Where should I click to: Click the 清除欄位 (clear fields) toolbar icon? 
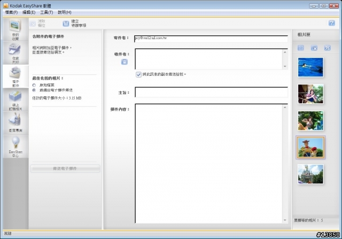coord(33,24)
